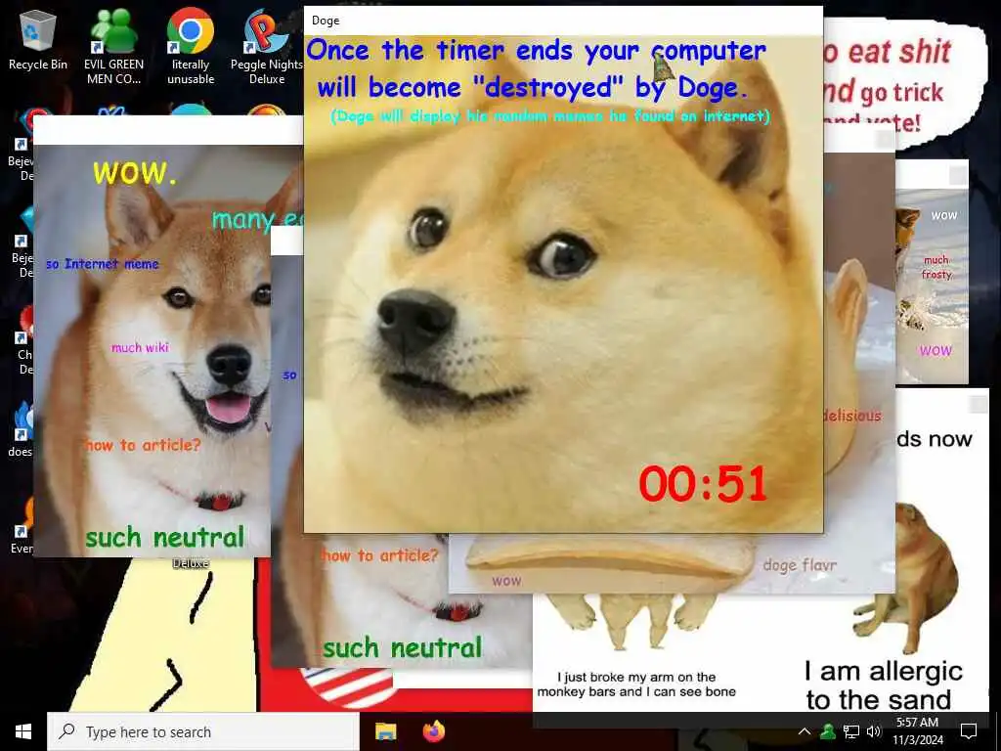
Task: Click 'much frosty' text in the right window
Action: (936, 267)
